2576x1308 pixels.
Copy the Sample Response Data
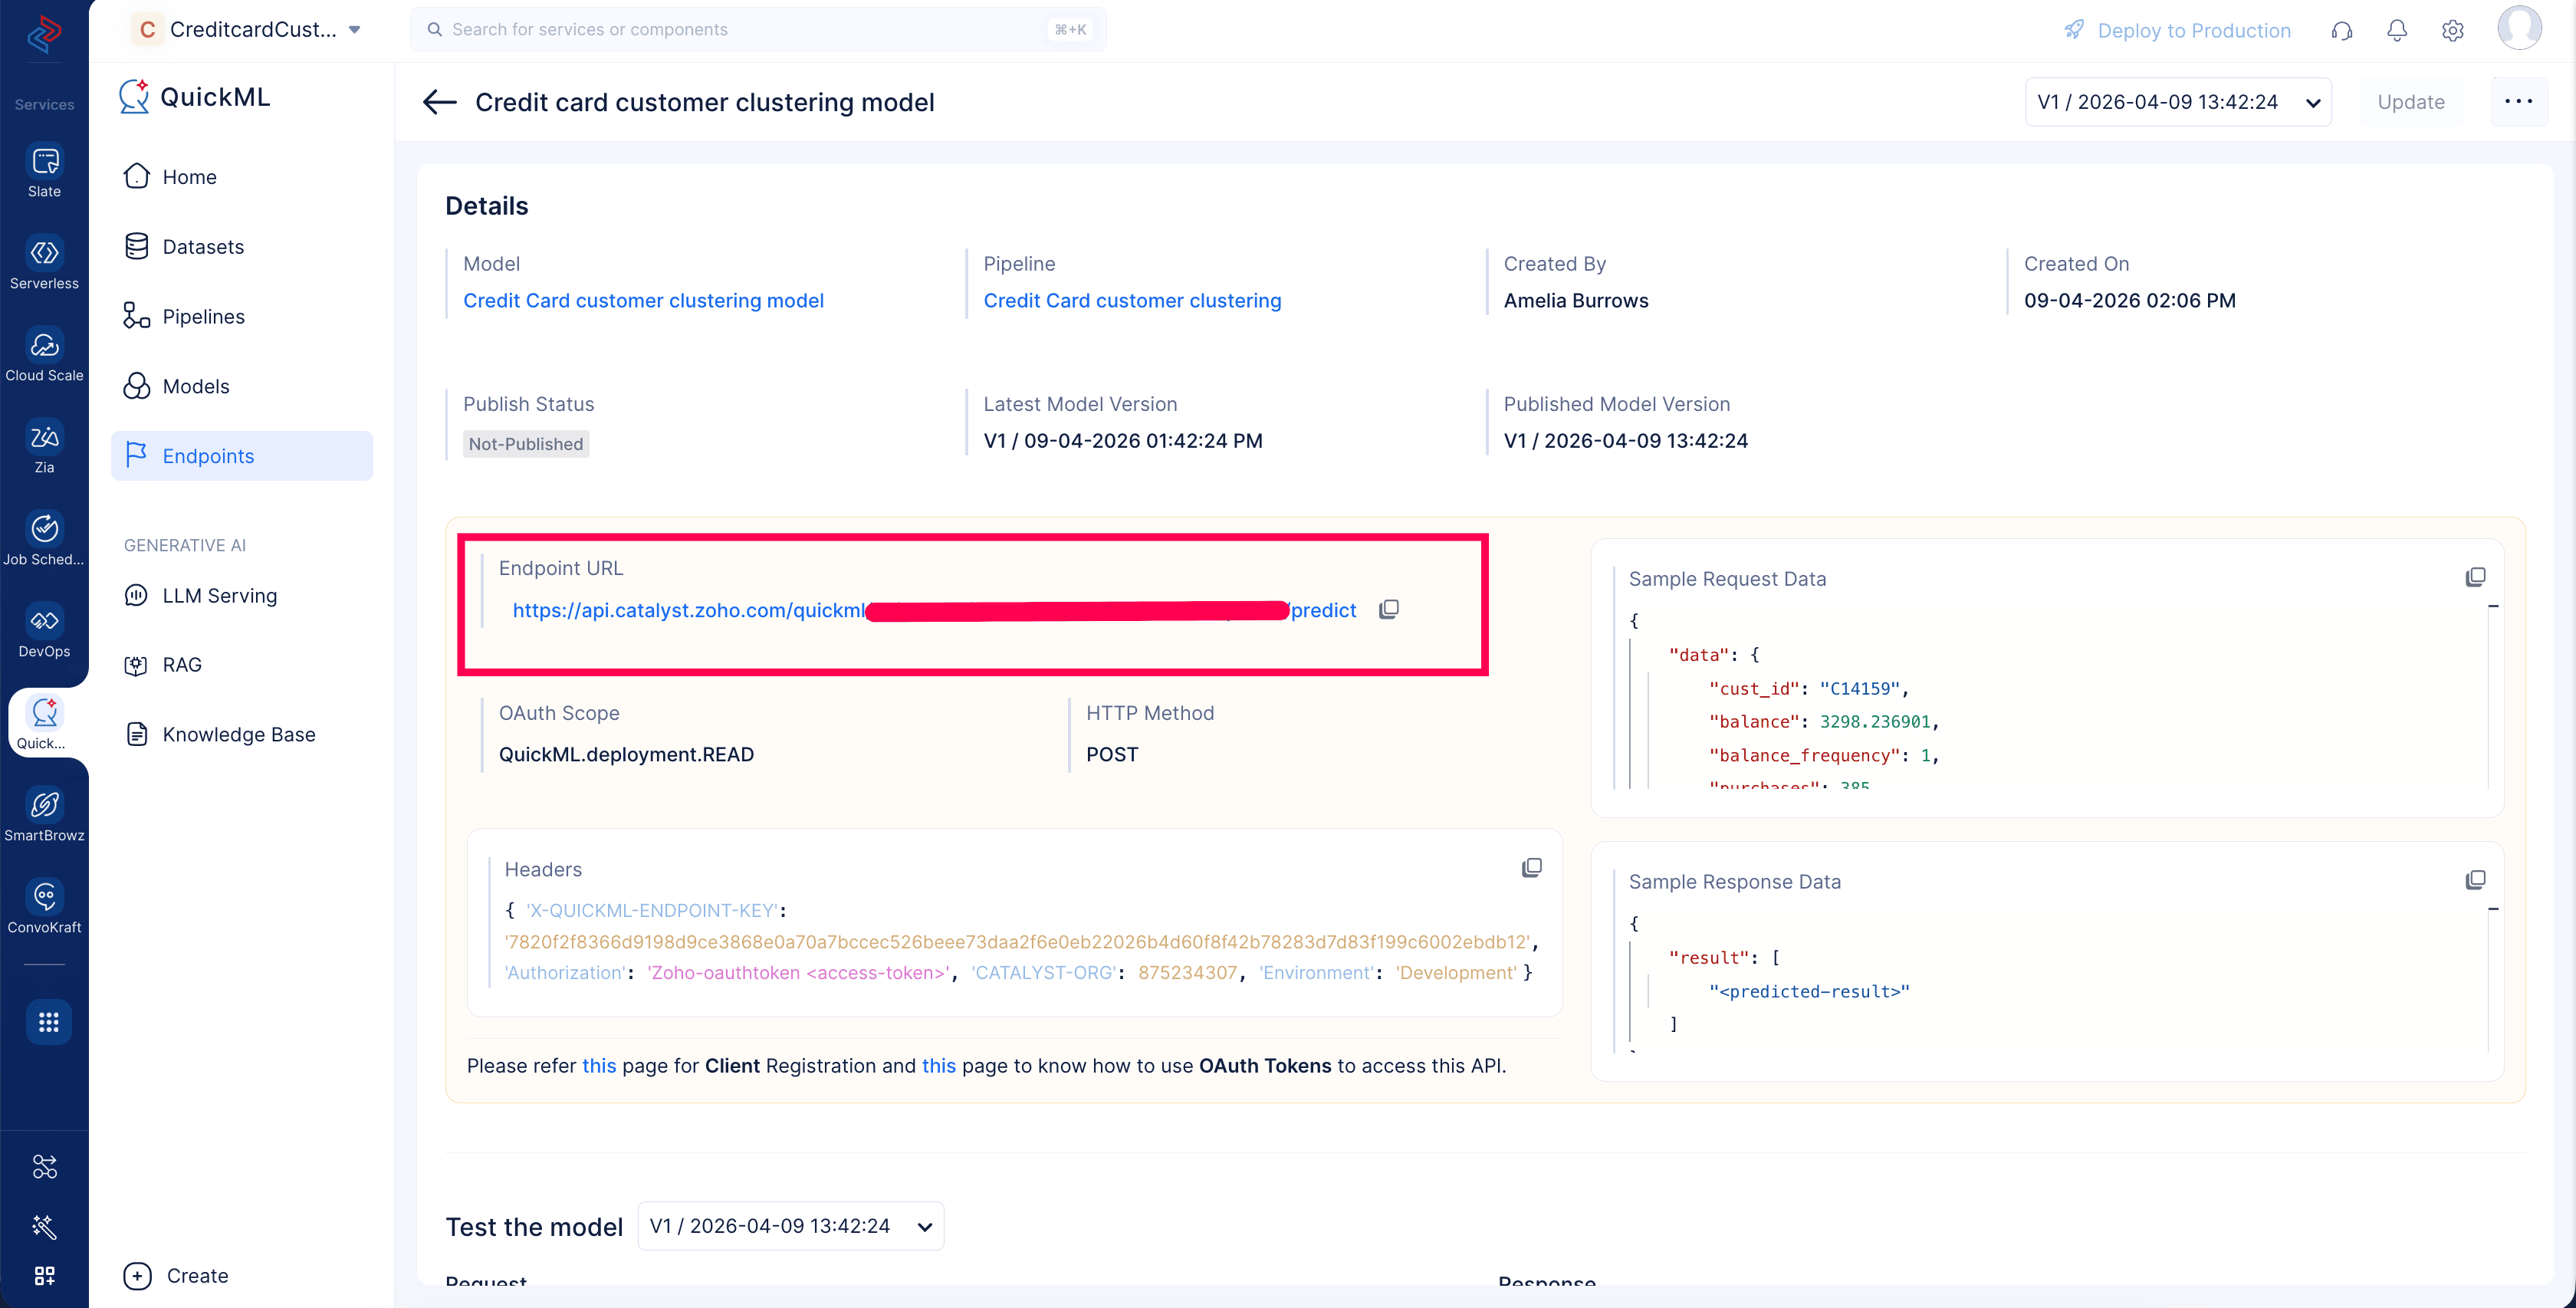click(2475, 880)
